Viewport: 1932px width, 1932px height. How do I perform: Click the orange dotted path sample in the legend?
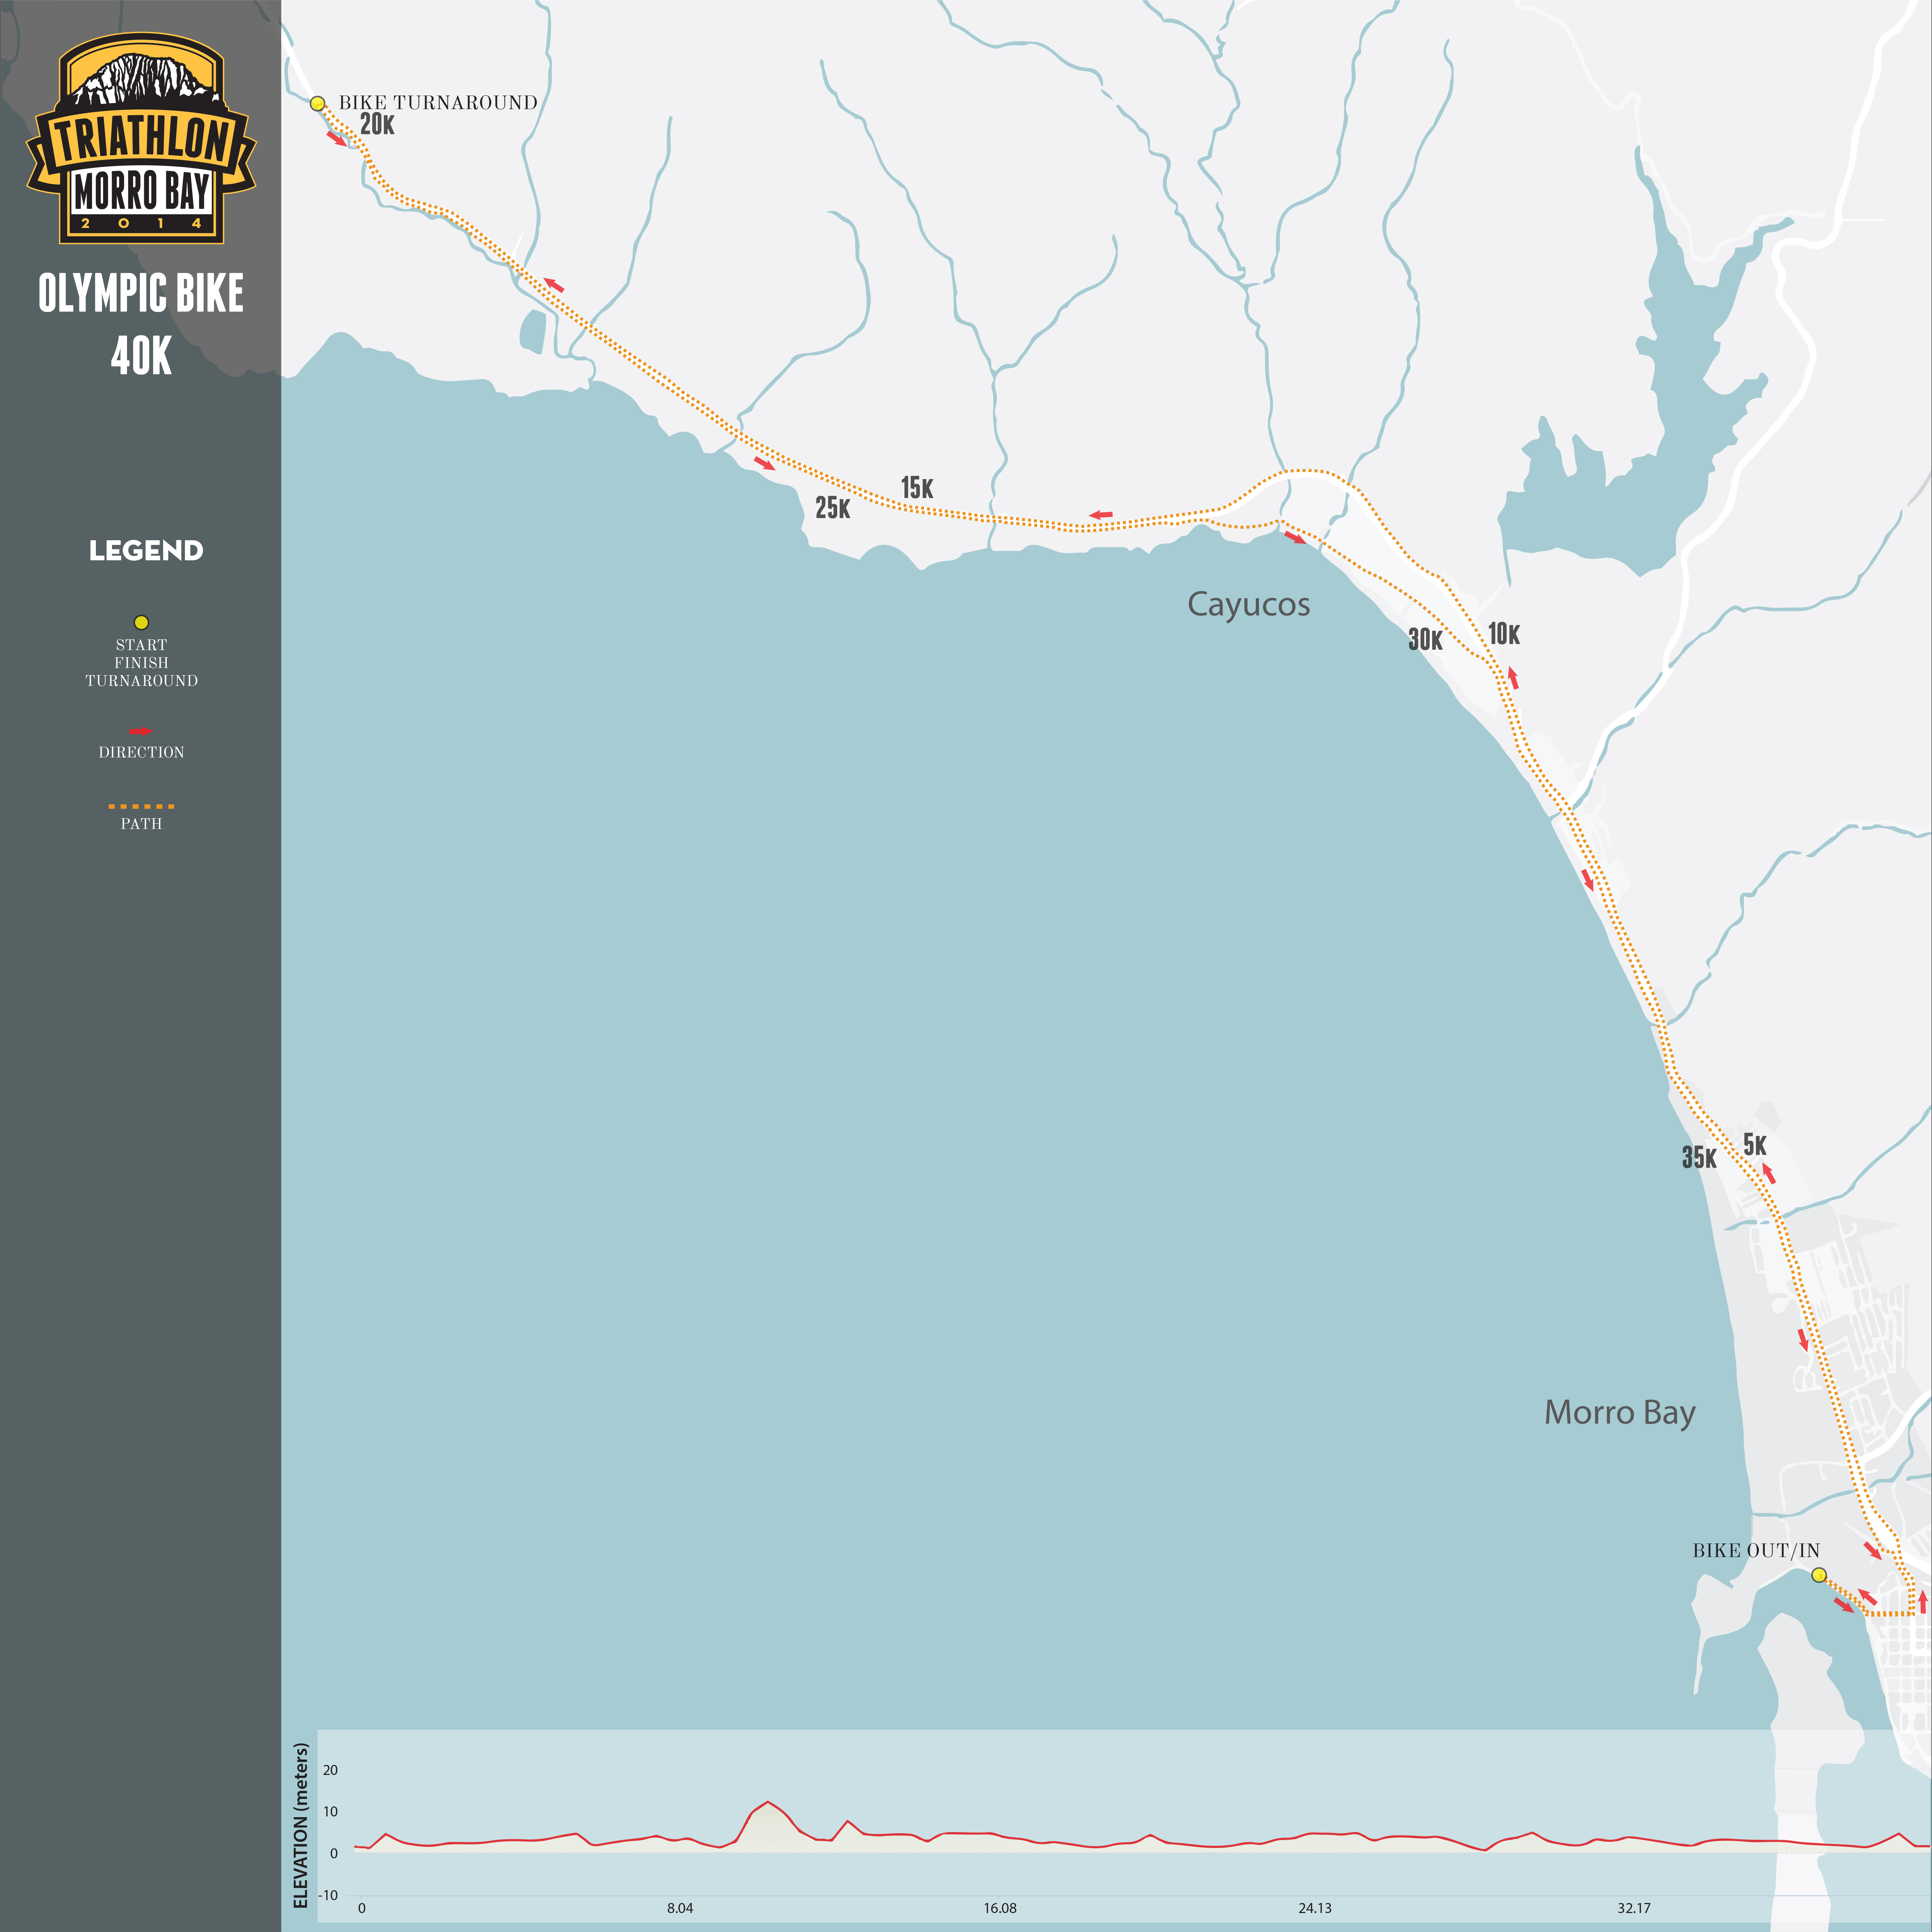pos(141,806)
